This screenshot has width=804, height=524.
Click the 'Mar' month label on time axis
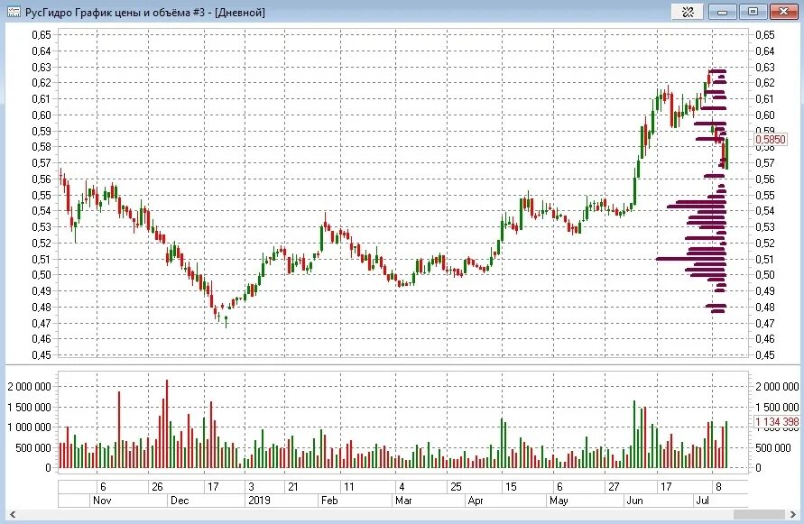click(x=403, y=501)
